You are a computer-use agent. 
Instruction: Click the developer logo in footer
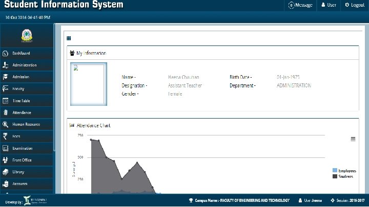[x=35, y=200]
